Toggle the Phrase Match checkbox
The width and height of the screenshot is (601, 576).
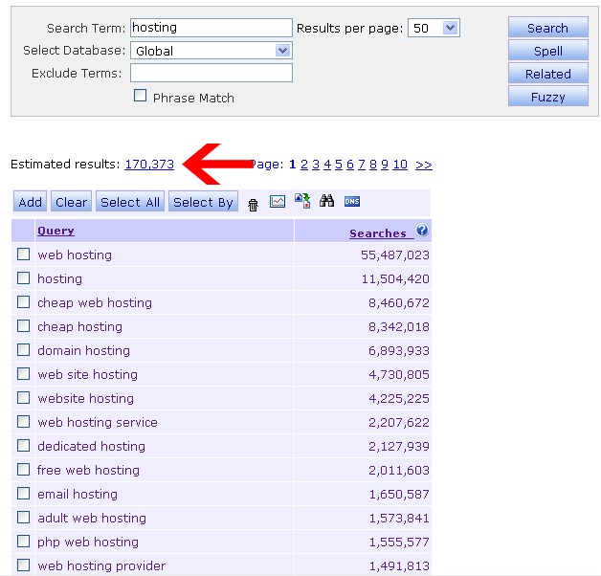coord(140,96)
